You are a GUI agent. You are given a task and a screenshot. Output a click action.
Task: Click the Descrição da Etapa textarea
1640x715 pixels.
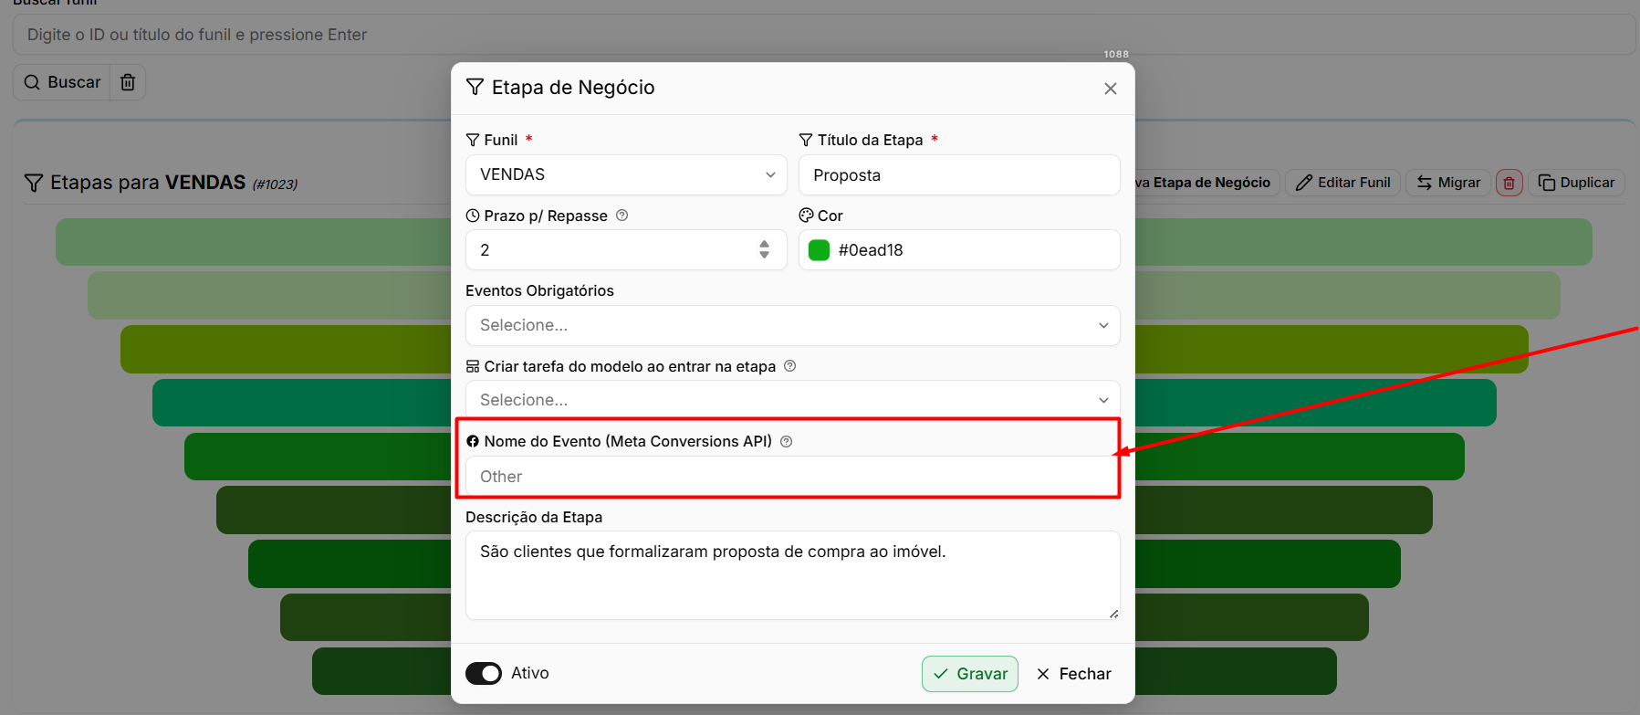pos(792,575)
